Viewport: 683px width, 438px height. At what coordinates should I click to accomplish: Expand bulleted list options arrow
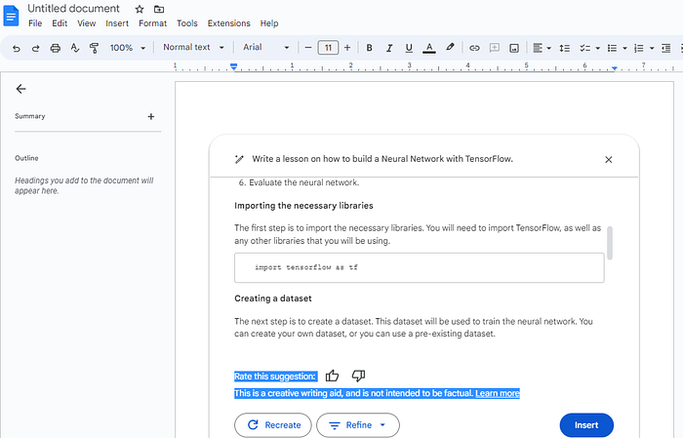tap(624, 48)
